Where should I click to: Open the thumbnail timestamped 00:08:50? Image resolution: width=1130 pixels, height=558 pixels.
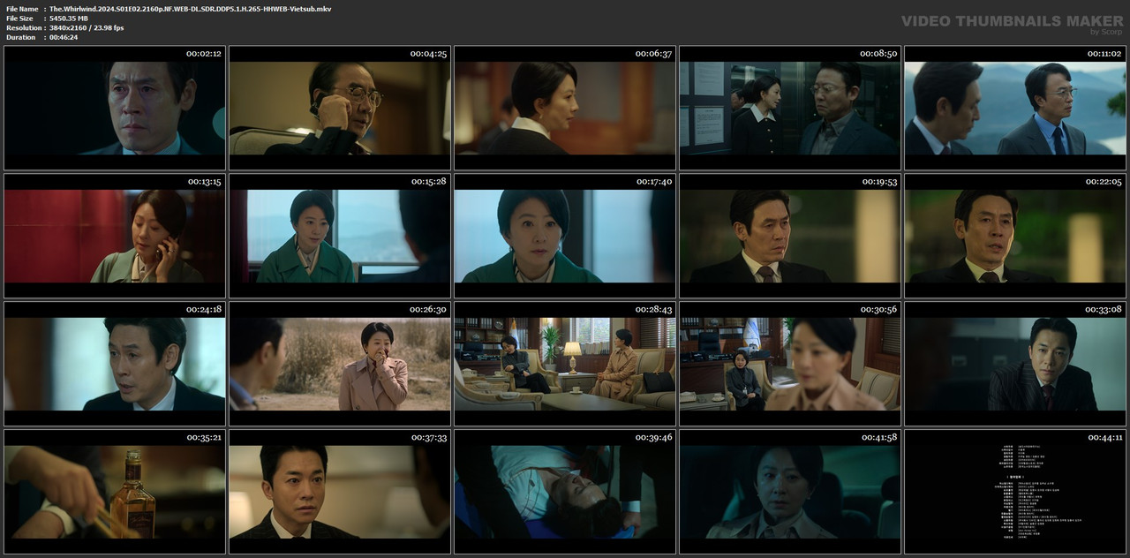tap(790, 108)
